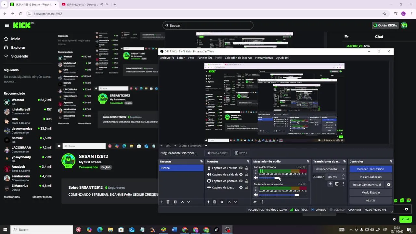Open Archivo menu in OBS
The height and width of the screenshot is (234, 416).
[167, 58]
